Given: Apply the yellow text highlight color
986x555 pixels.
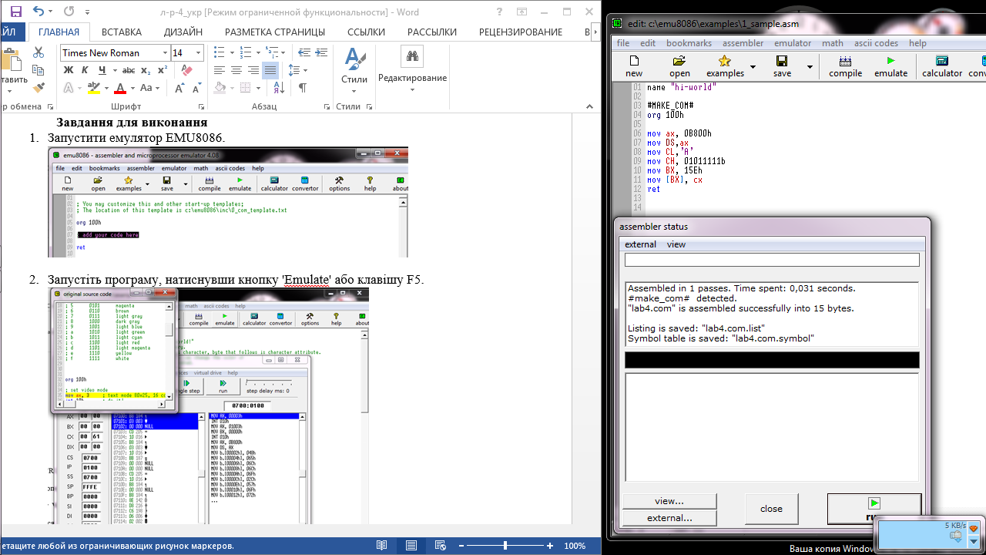Looking at the screenshot, I should [93, 89].
